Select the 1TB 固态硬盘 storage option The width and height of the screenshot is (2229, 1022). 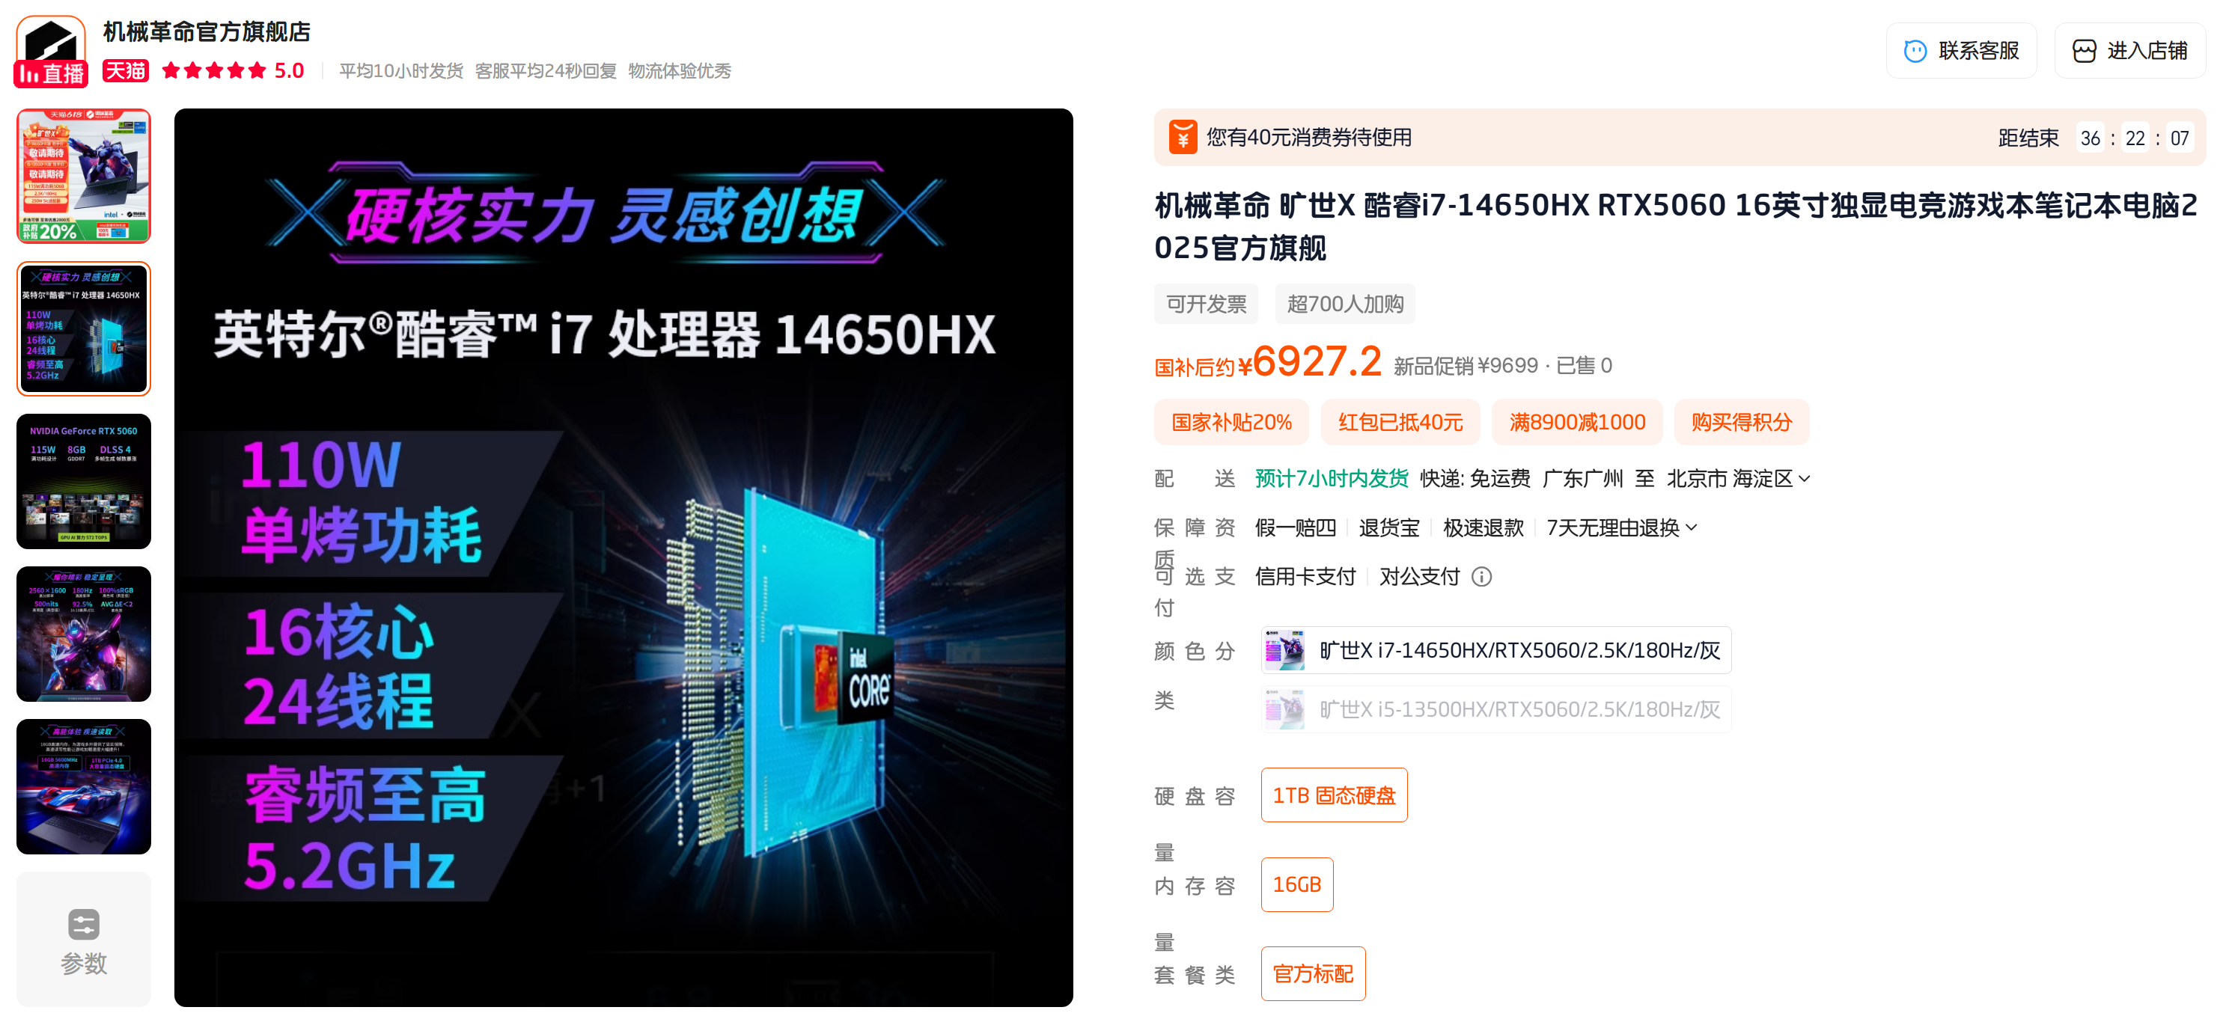coord(1333,795)
